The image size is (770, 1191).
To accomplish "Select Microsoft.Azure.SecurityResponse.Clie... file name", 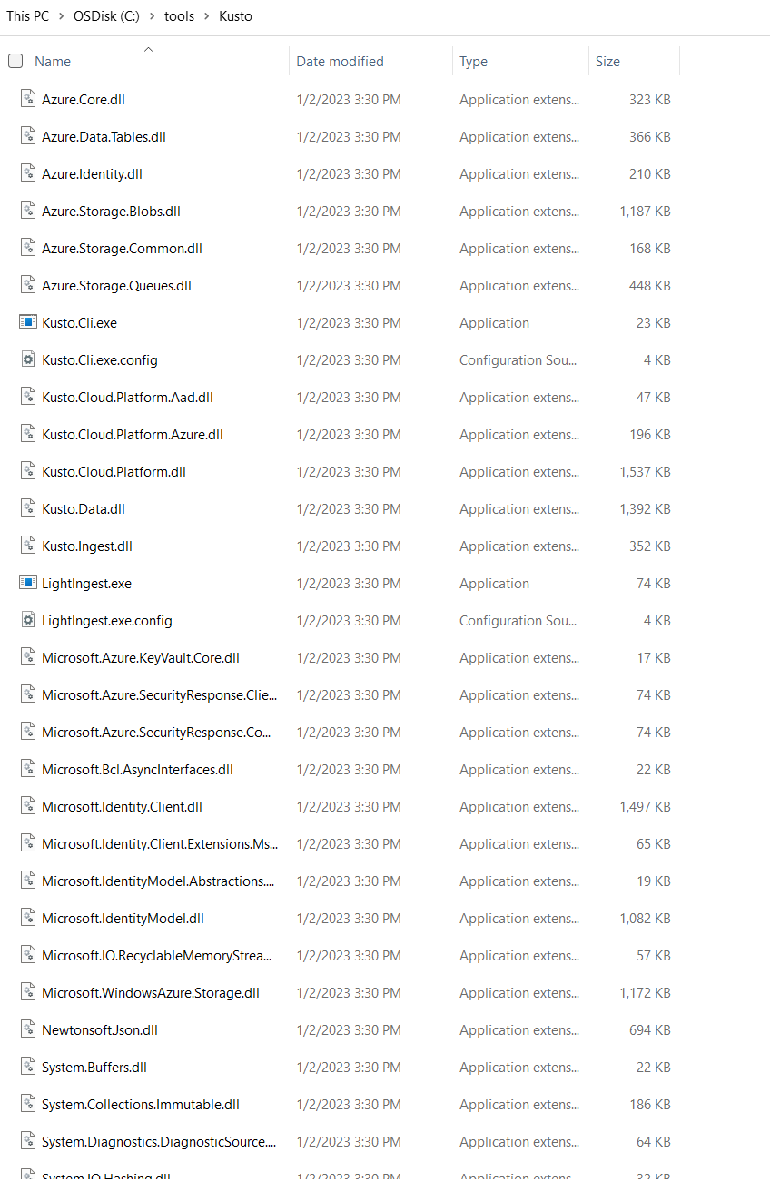I will click(x=160, y=695).
